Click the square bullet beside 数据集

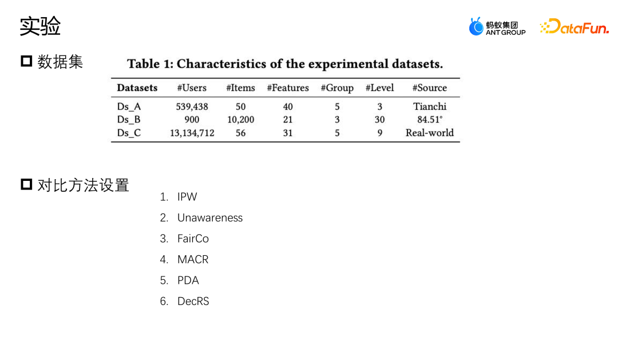pos(26,61)
